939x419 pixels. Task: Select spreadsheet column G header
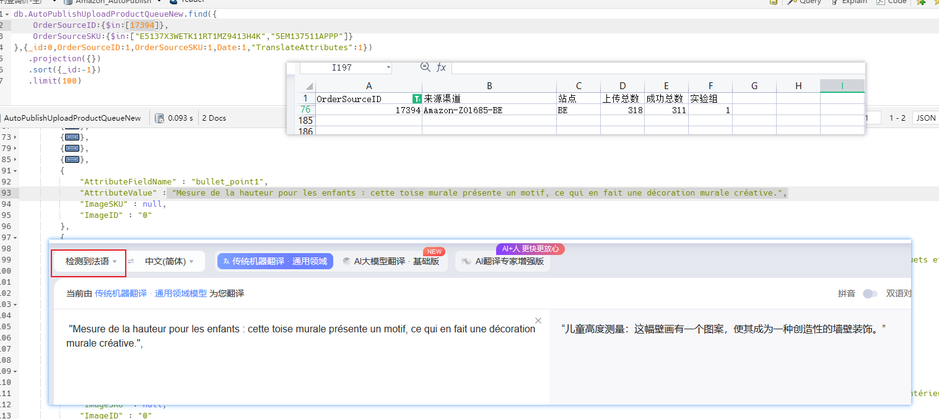click(754, 86)
